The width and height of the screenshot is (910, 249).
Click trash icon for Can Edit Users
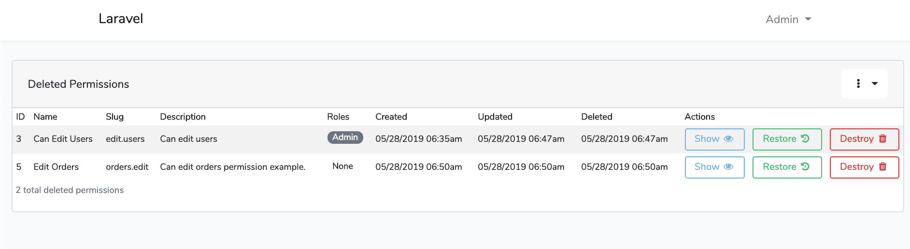[882, 139]
